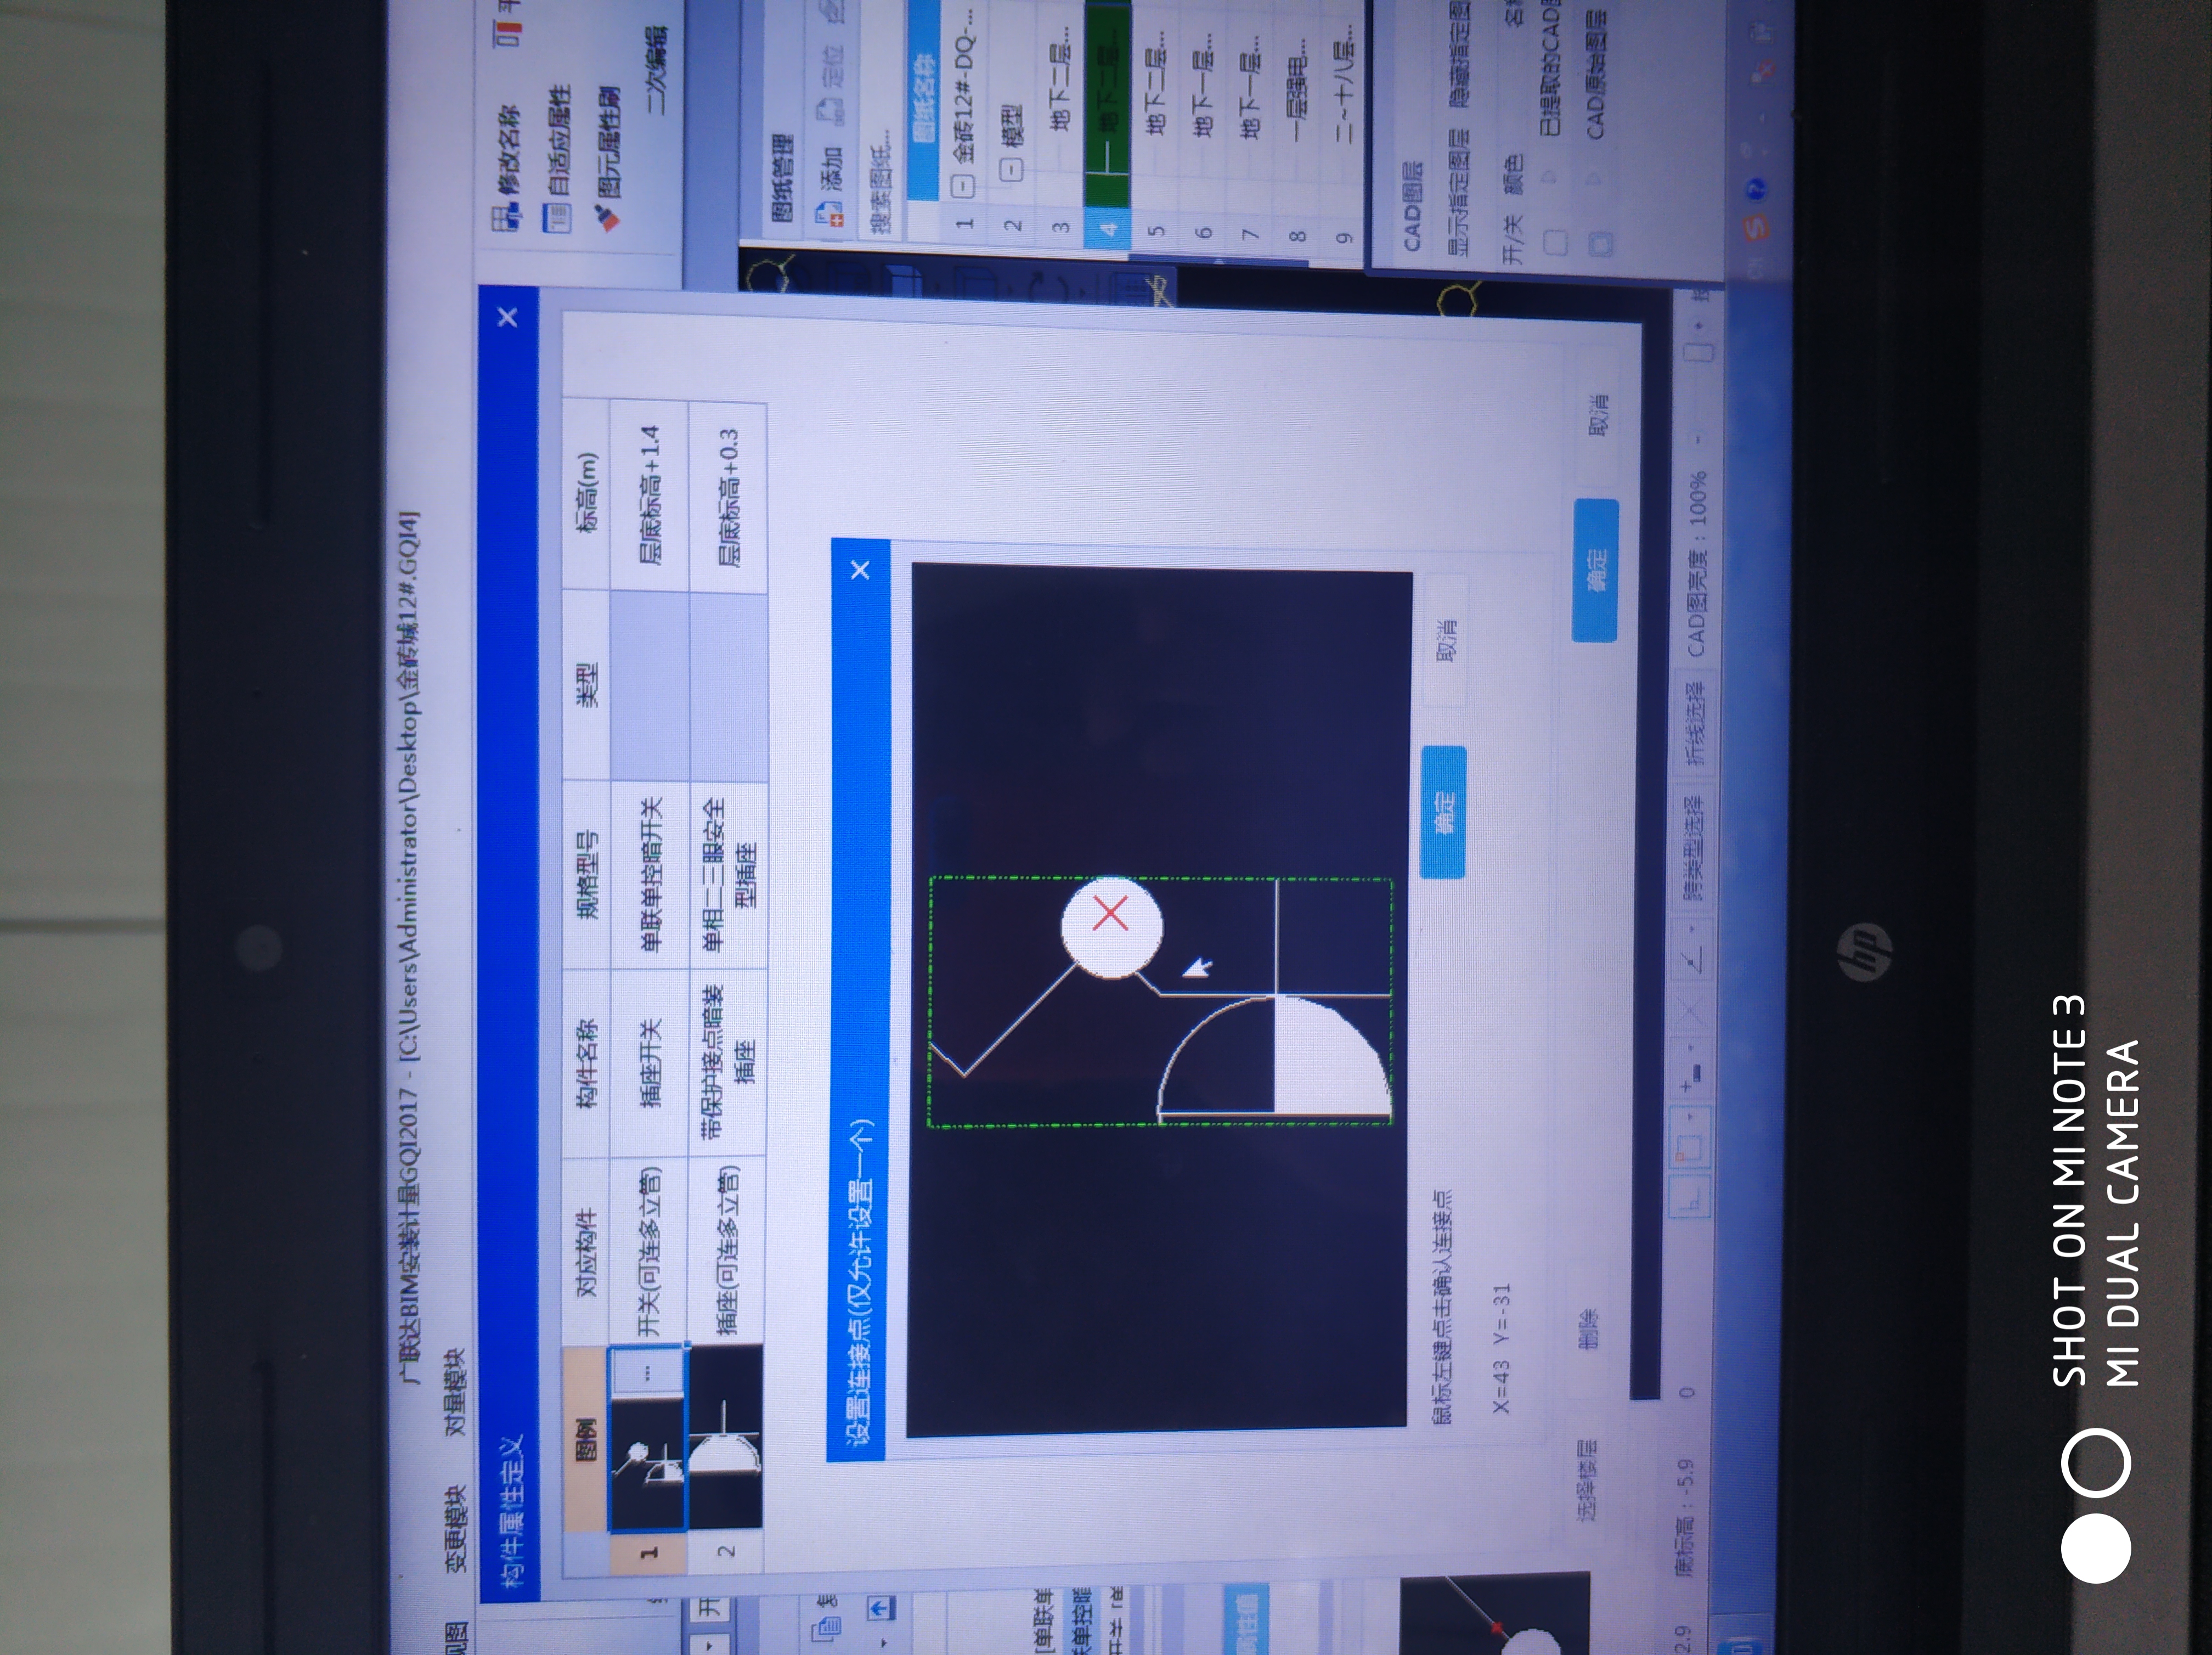This screenshot has height=1655, width=2212.
Task: Click 折线选择 in status bar
Action: coord(1695,724)
